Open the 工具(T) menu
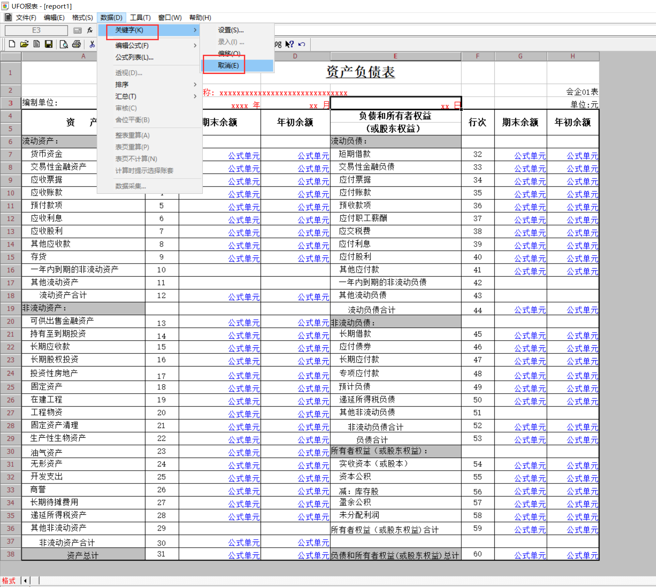Viewport: 656px width, 587px height. [140, 17]
